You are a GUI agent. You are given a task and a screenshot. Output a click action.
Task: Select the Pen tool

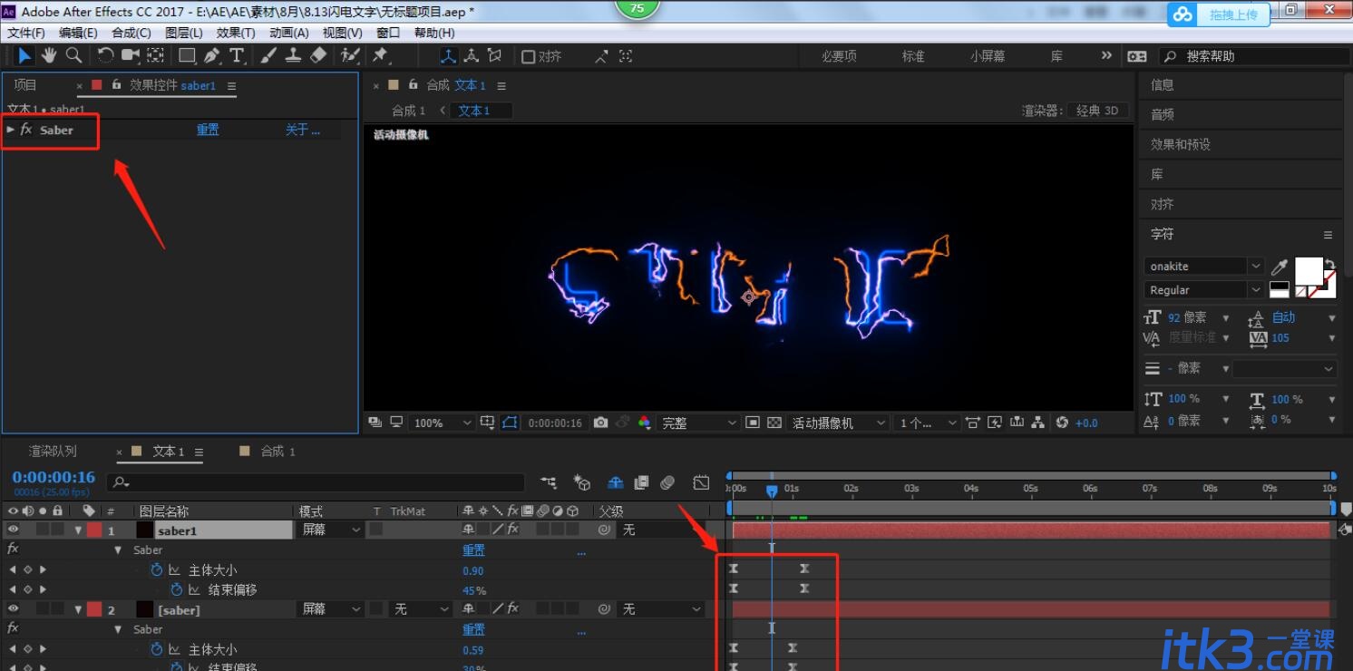[212, 55]
